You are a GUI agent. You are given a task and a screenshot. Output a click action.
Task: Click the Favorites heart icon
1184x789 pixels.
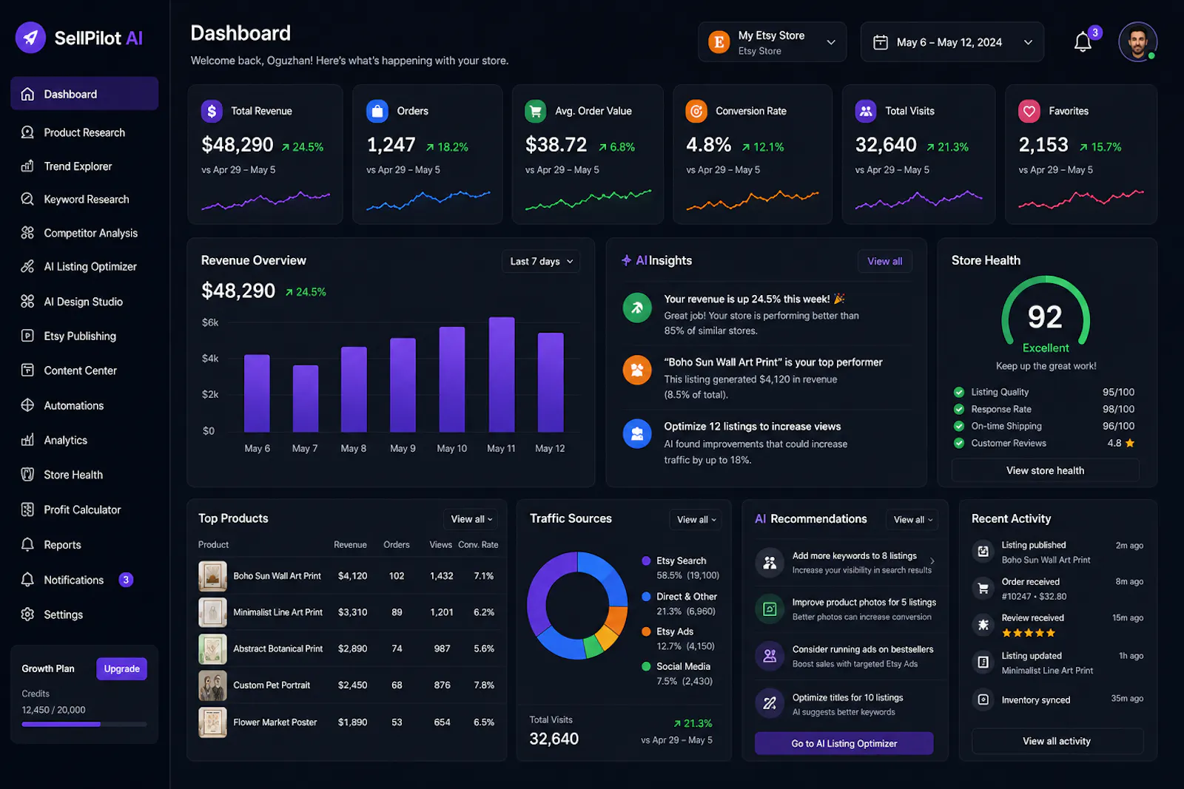pyautogui.click(x=1029, y=111)
